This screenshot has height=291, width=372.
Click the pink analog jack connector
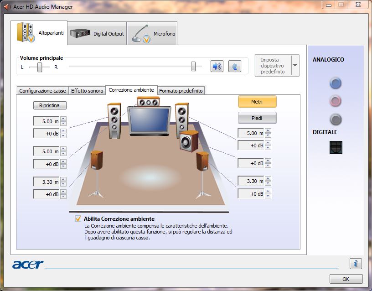336,101
